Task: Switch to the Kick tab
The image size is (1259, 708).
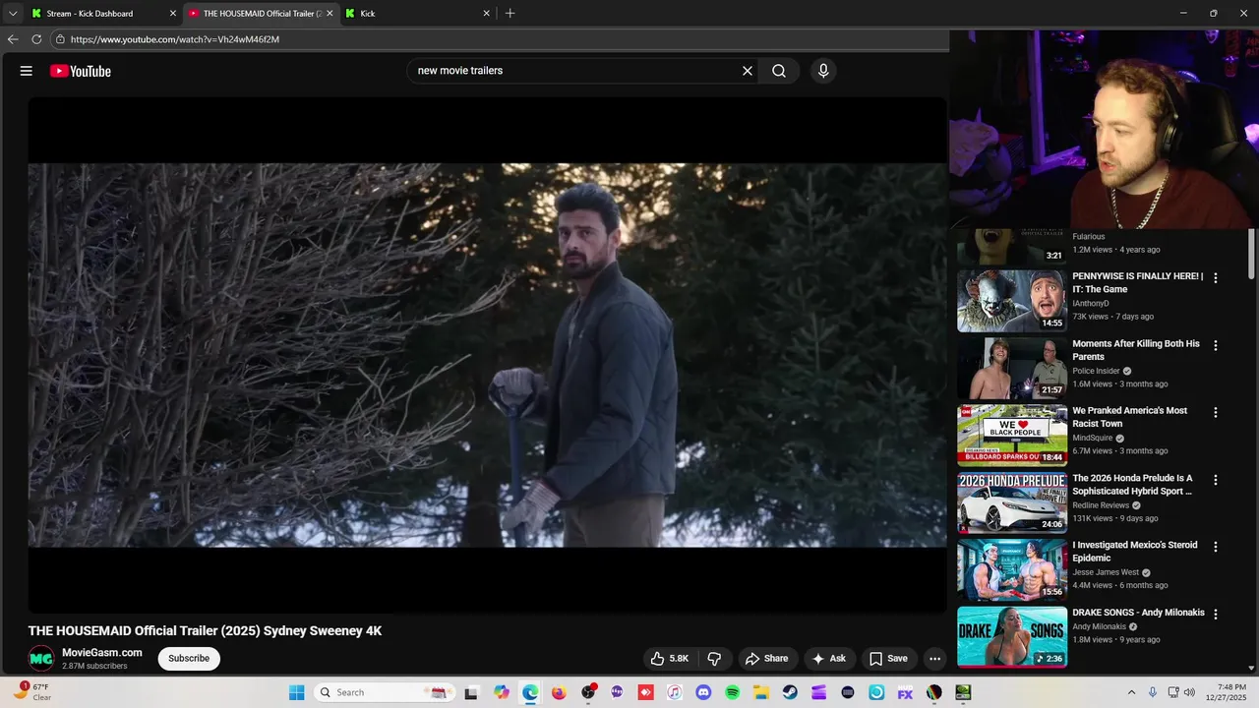Action: (x=418, y=14)
